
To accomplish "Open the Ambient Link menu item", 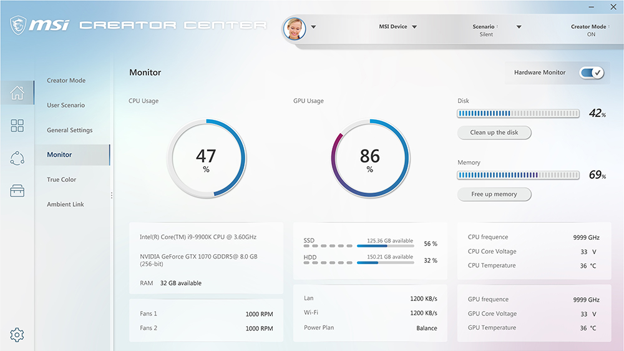I will (x=66, y=204).
